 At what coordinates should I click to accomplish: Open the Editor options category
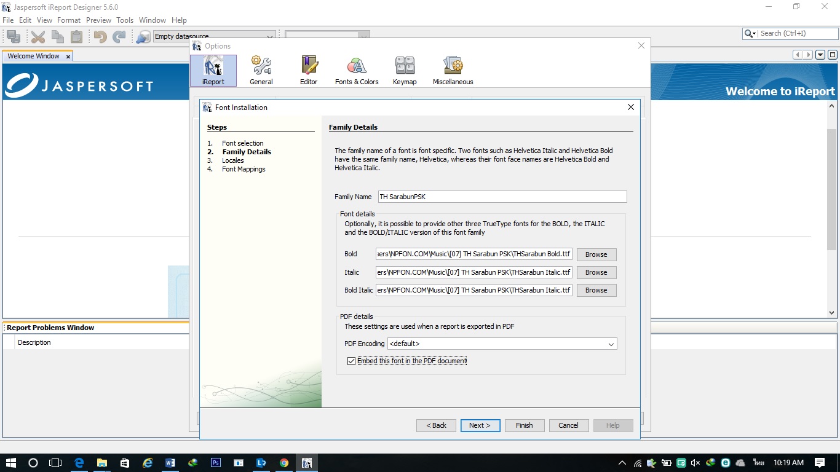click(x=309, y=71)
